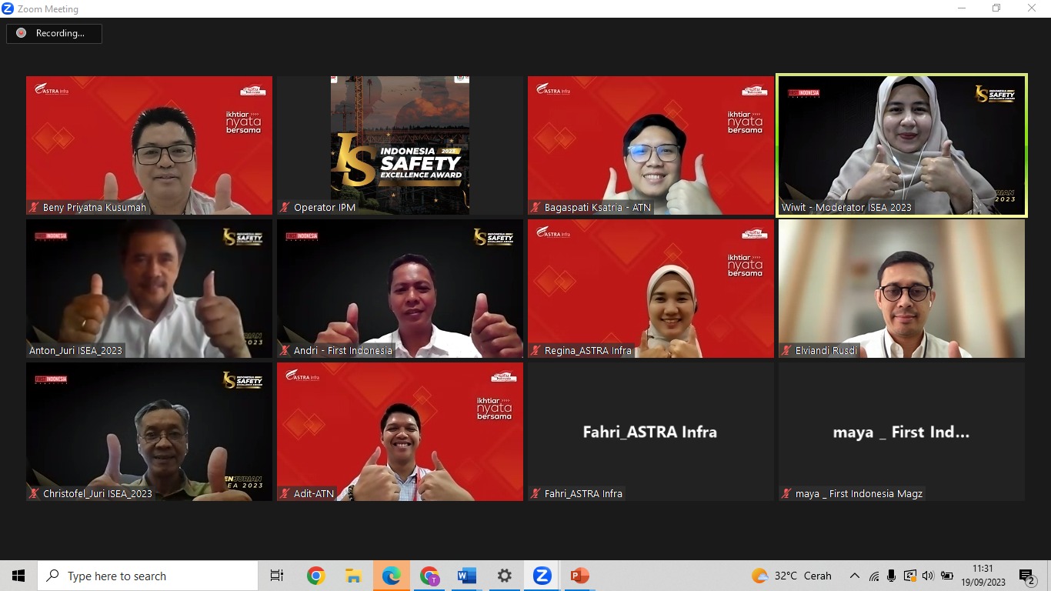Click muted mic icon beside Christofel_Juri ISEA_2023
1051x591 pixels.
coord(34,494)
